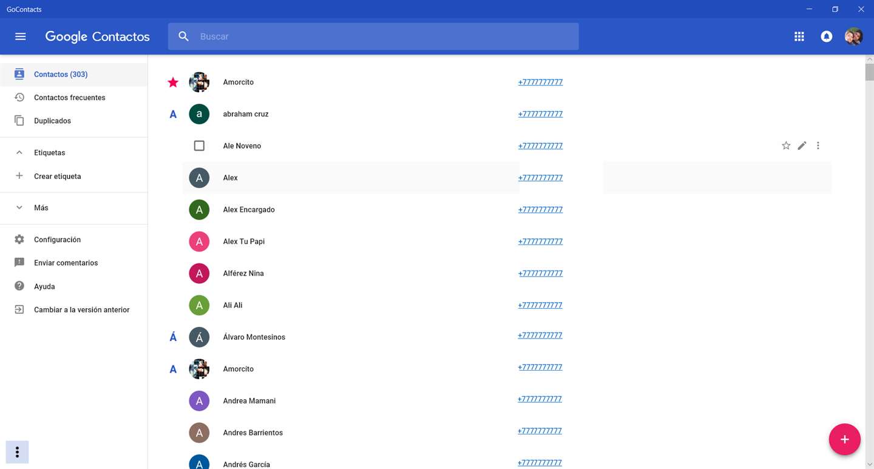
Task: Click Andres Barrientos brown avatar
Action: click(x=199, y=433)
